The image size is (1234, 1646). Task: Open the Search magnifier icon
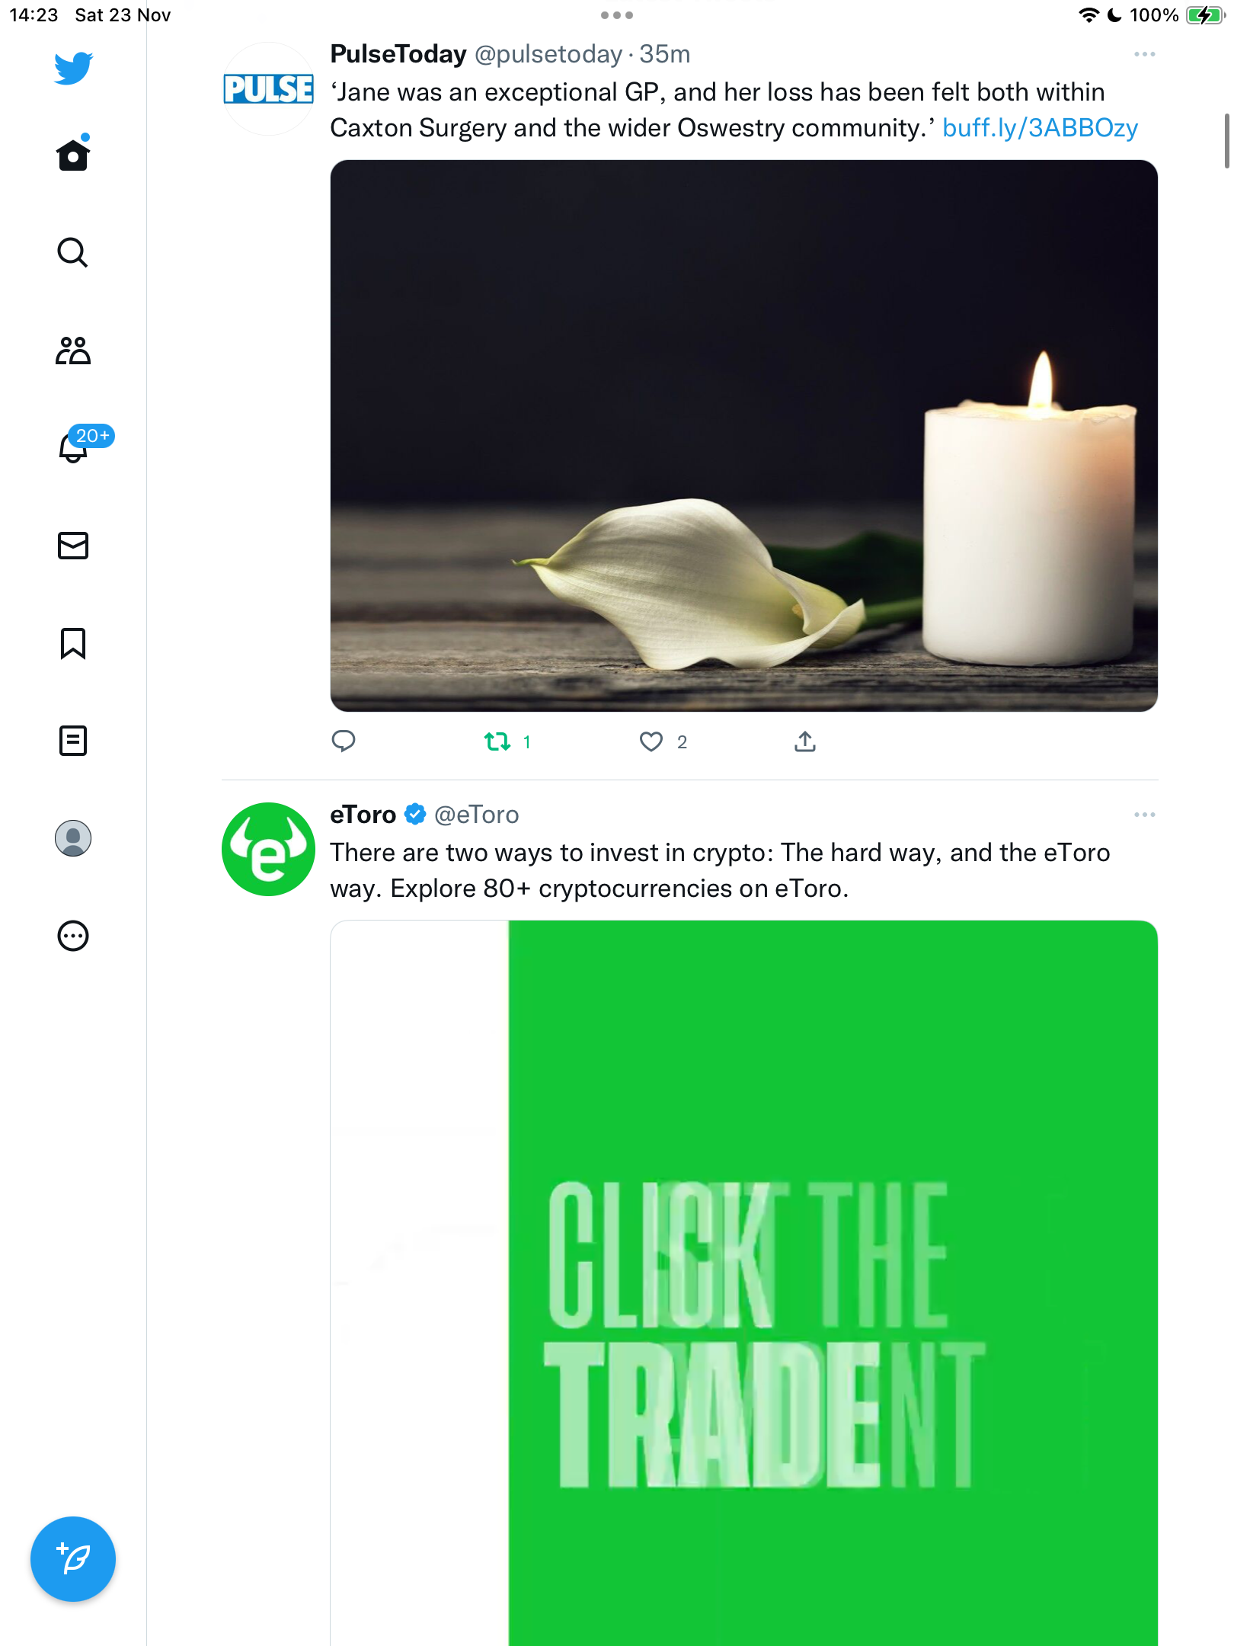(73, 252)
